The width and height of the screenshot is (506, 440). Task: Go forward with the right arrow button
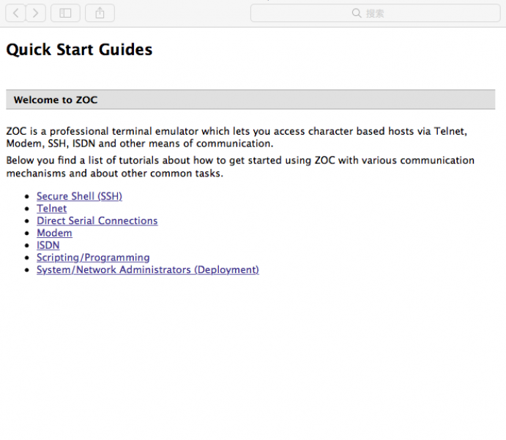point(35,13)
